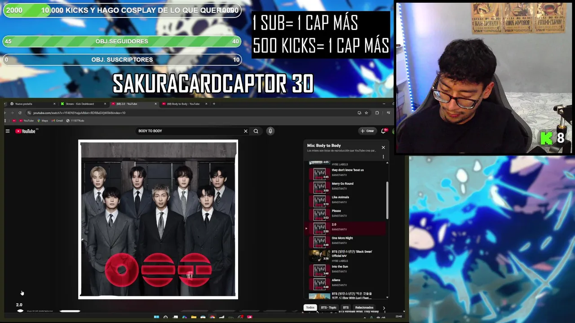The image size is (575, 323).
Task: Click the browser address bar URL
Action: tap(79, 113)
